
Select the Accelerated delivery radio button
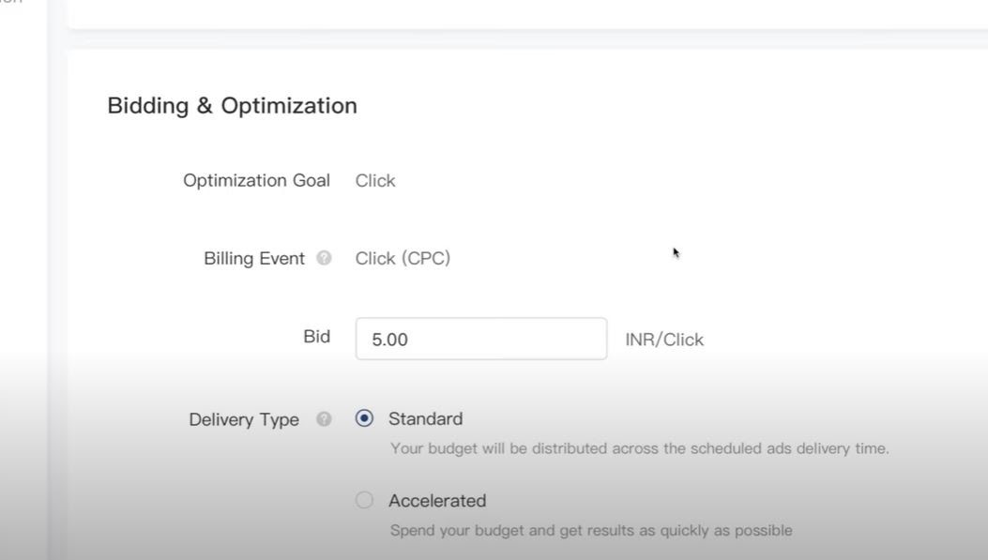point(364,500)
